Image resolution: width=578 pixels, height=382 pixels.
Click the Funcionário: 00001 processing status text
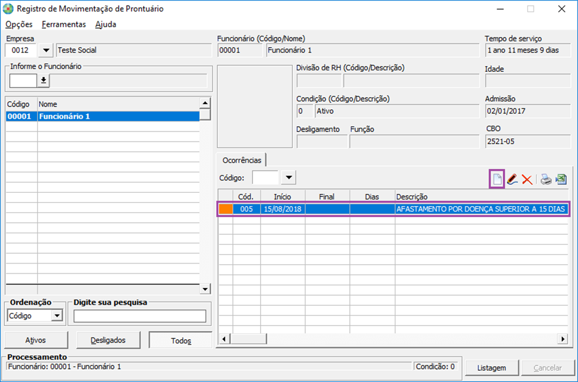pos(64,366)
